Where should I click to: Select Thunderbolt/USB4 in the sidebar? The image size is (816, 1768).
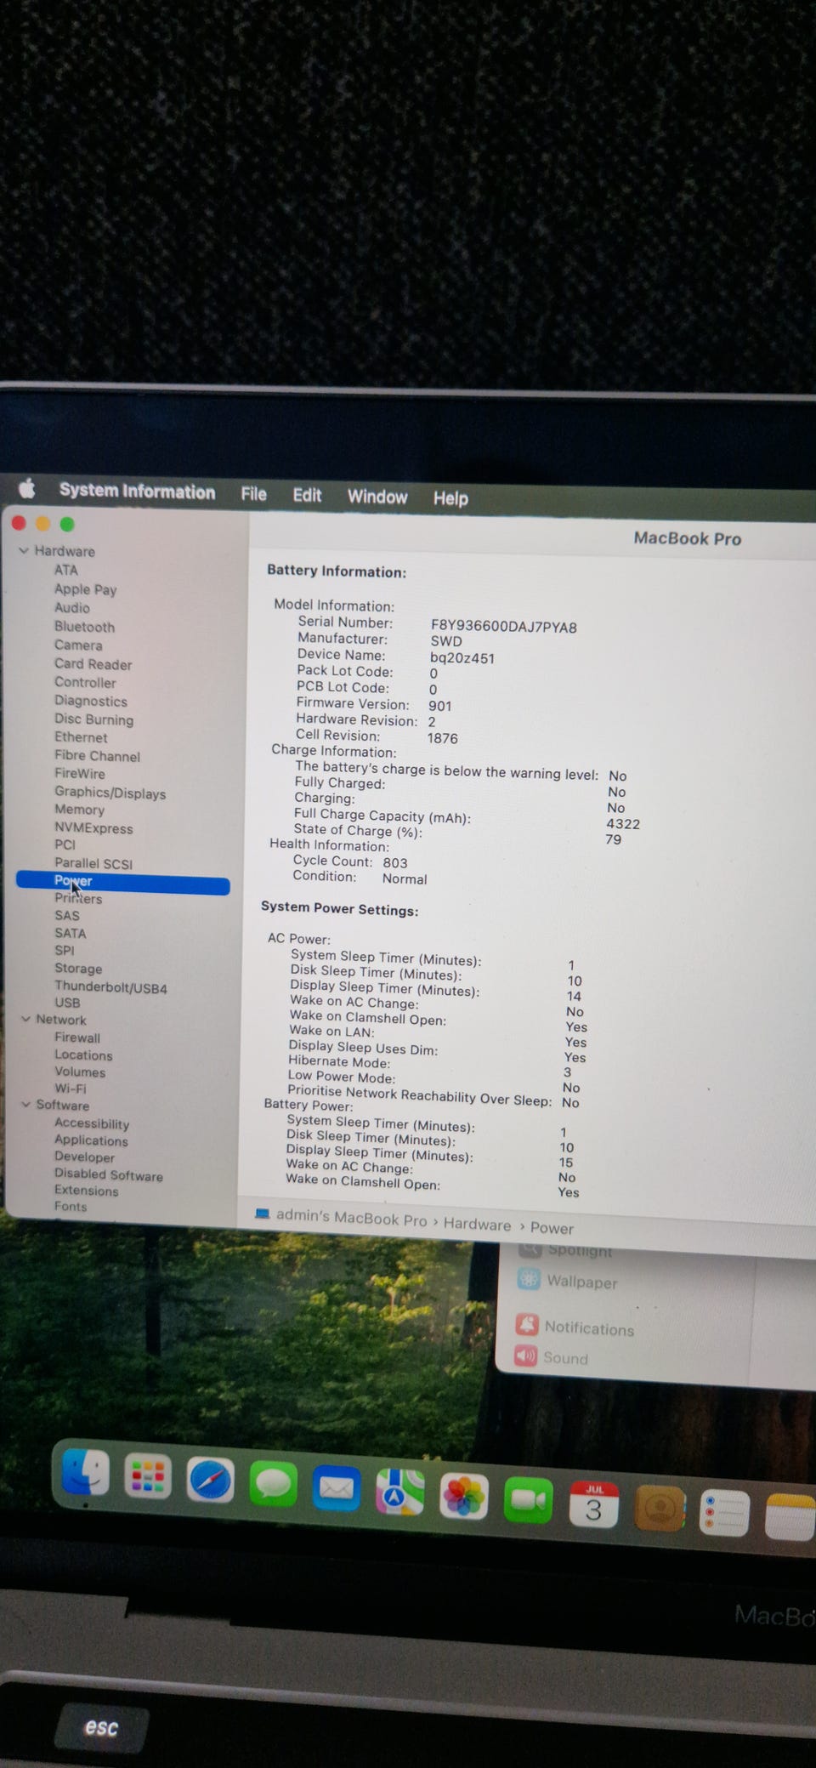tap(110, 987)
